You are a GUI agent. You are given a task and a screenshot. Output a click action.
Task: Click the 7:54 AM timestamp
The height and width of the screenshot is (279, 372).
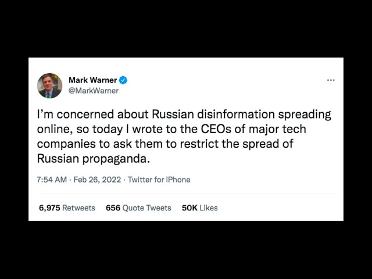tap(53, 180)
